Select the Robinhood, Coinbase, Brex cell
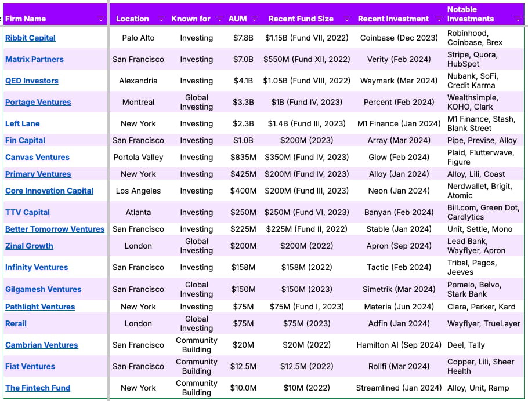The width and height of the screenshot is (528, 401). [x=484, y=38]
